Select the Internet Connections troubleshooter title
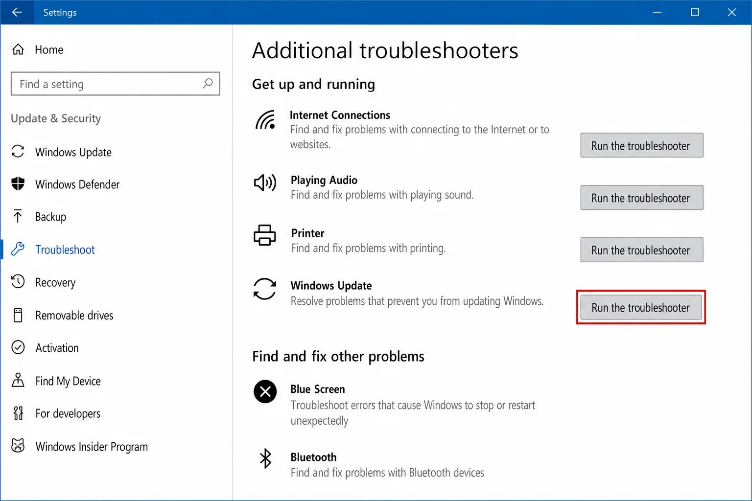The width and height of the screenshot is (752, 501). pyautogui.click(x=340, y=115)
